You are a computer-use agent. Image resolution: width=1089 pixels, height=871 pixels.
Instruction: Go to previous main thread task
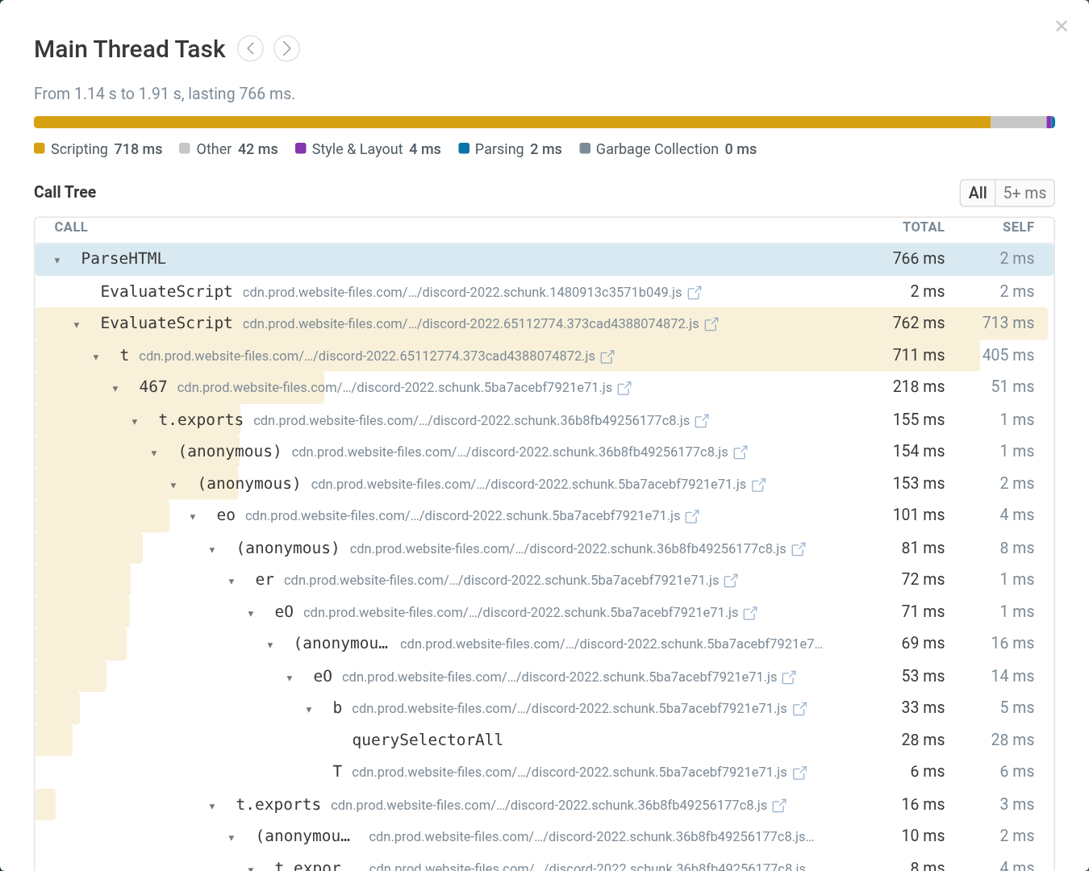coord(251,49)
